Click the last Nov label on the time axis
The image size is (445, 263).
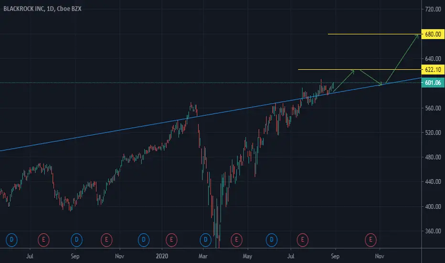coord(380,256)
